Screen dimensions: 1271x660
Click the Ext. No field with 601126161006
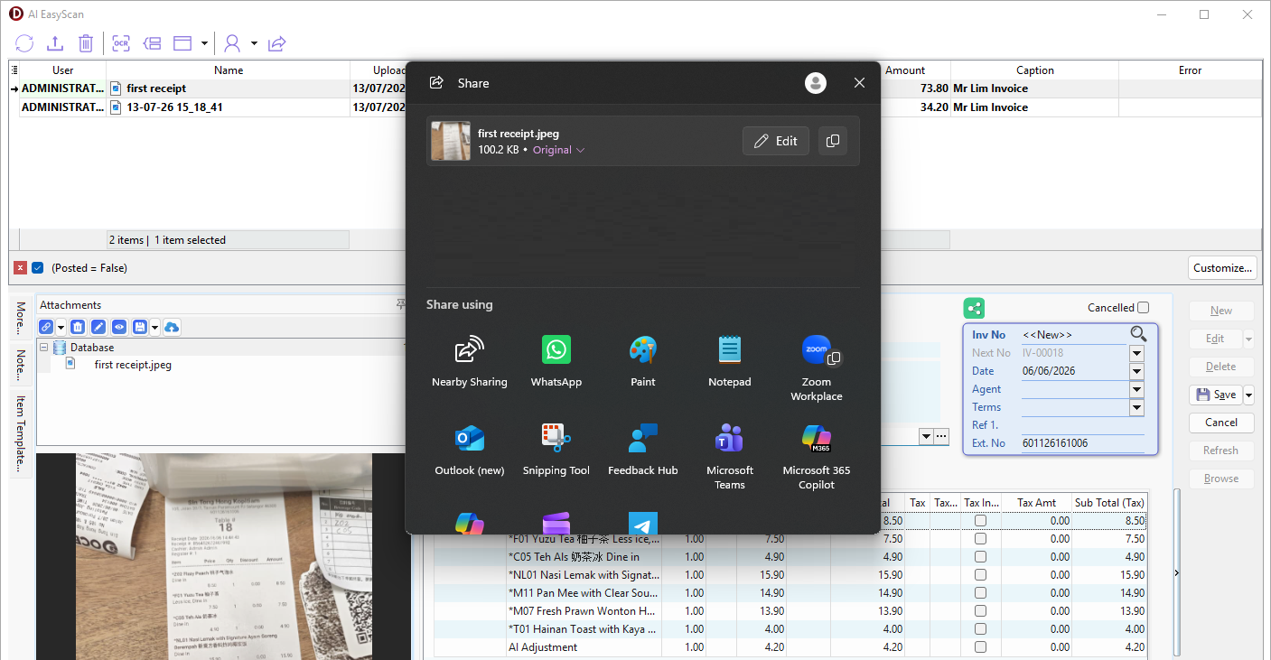pos(1082,443)
